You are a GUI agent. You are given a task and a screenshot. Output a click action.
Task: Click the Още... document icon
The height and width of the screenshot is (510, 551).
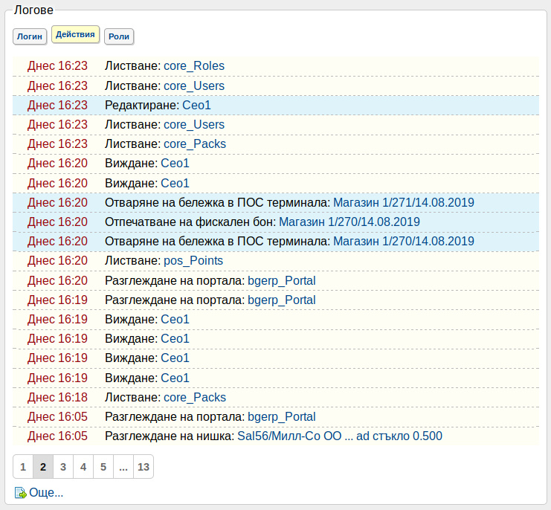coord(20,493)
